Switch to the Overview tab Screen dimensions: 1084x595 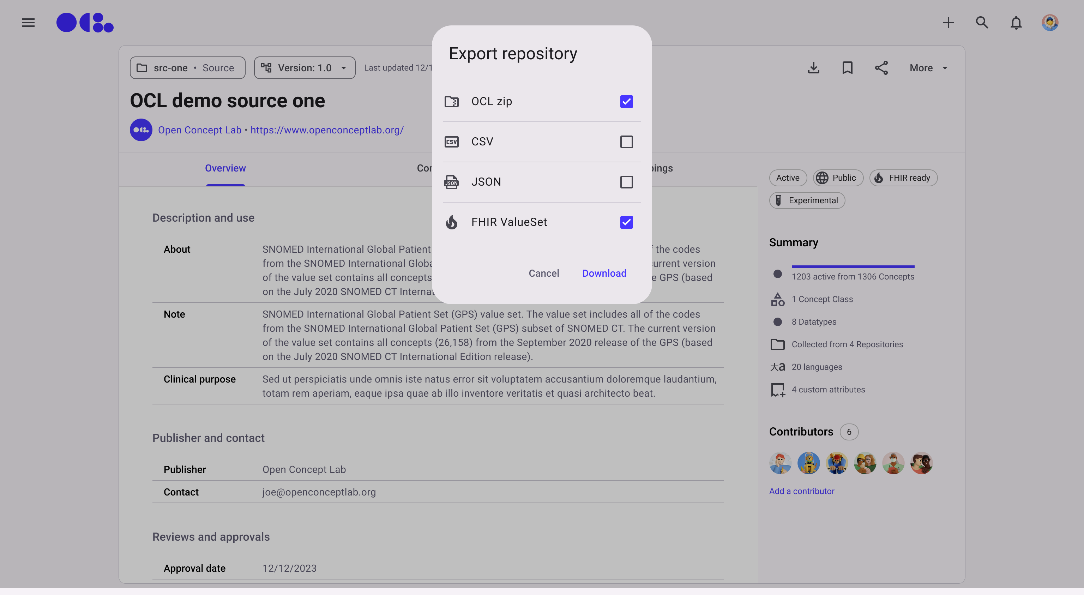225,168
